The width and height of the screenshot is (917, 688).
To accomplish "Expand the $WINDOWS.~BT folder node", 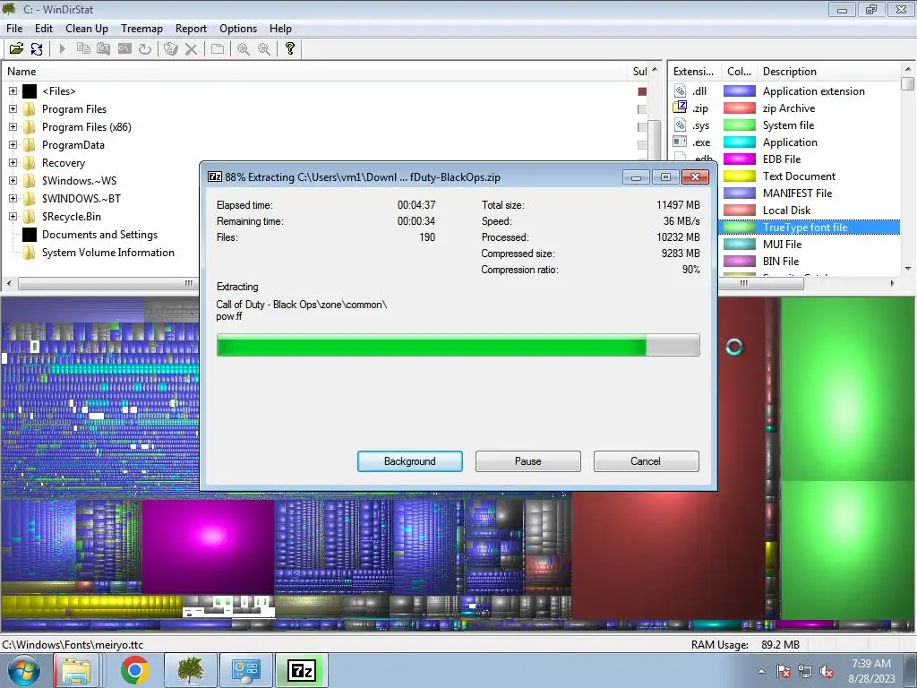I will [x=13, y=198].
